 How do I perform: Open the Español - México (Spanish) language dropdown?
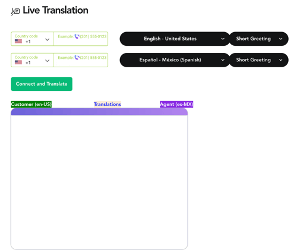tap(175, 60)
